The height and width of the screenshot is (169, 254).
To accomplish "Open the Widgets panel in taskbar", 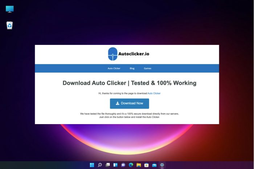I will (x=115, y=165).
